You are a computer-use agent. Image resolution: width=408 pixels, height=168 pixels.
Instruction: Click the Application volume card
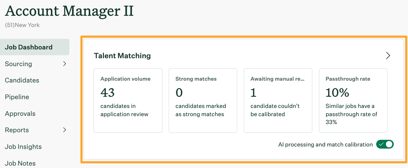[128, 100]
